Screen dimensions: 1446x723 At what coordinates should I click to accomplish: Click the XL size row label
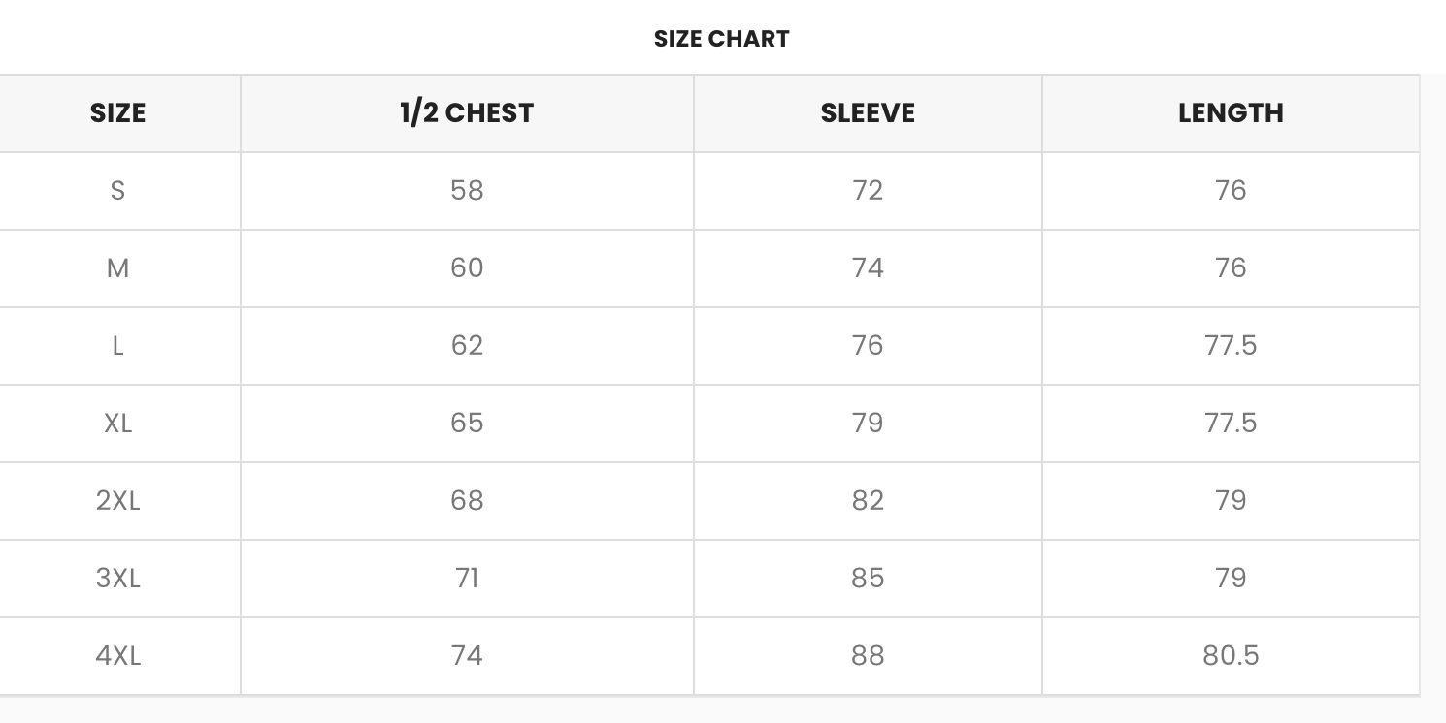point(117,424)
